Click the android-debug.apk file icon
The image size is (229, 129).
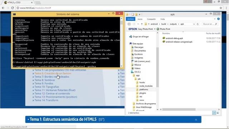164,38
